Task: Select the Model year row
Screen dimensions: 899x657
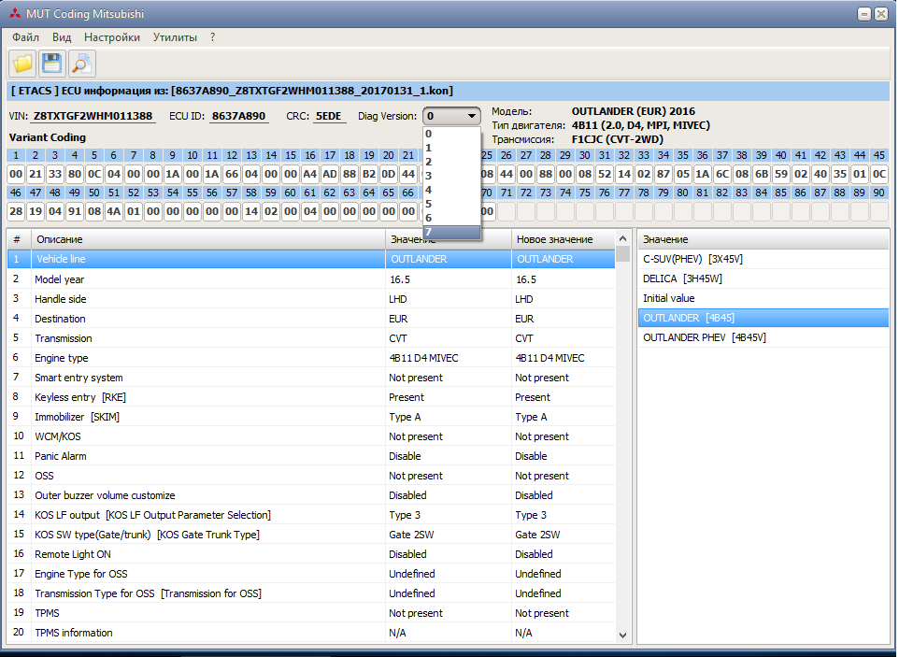Action: point(311,279)
